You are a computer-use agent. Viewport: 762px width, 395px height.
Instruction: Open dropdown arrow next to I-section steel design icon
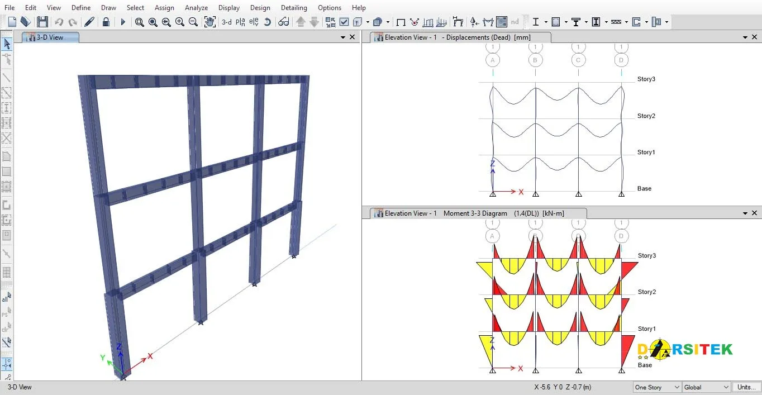545,22
